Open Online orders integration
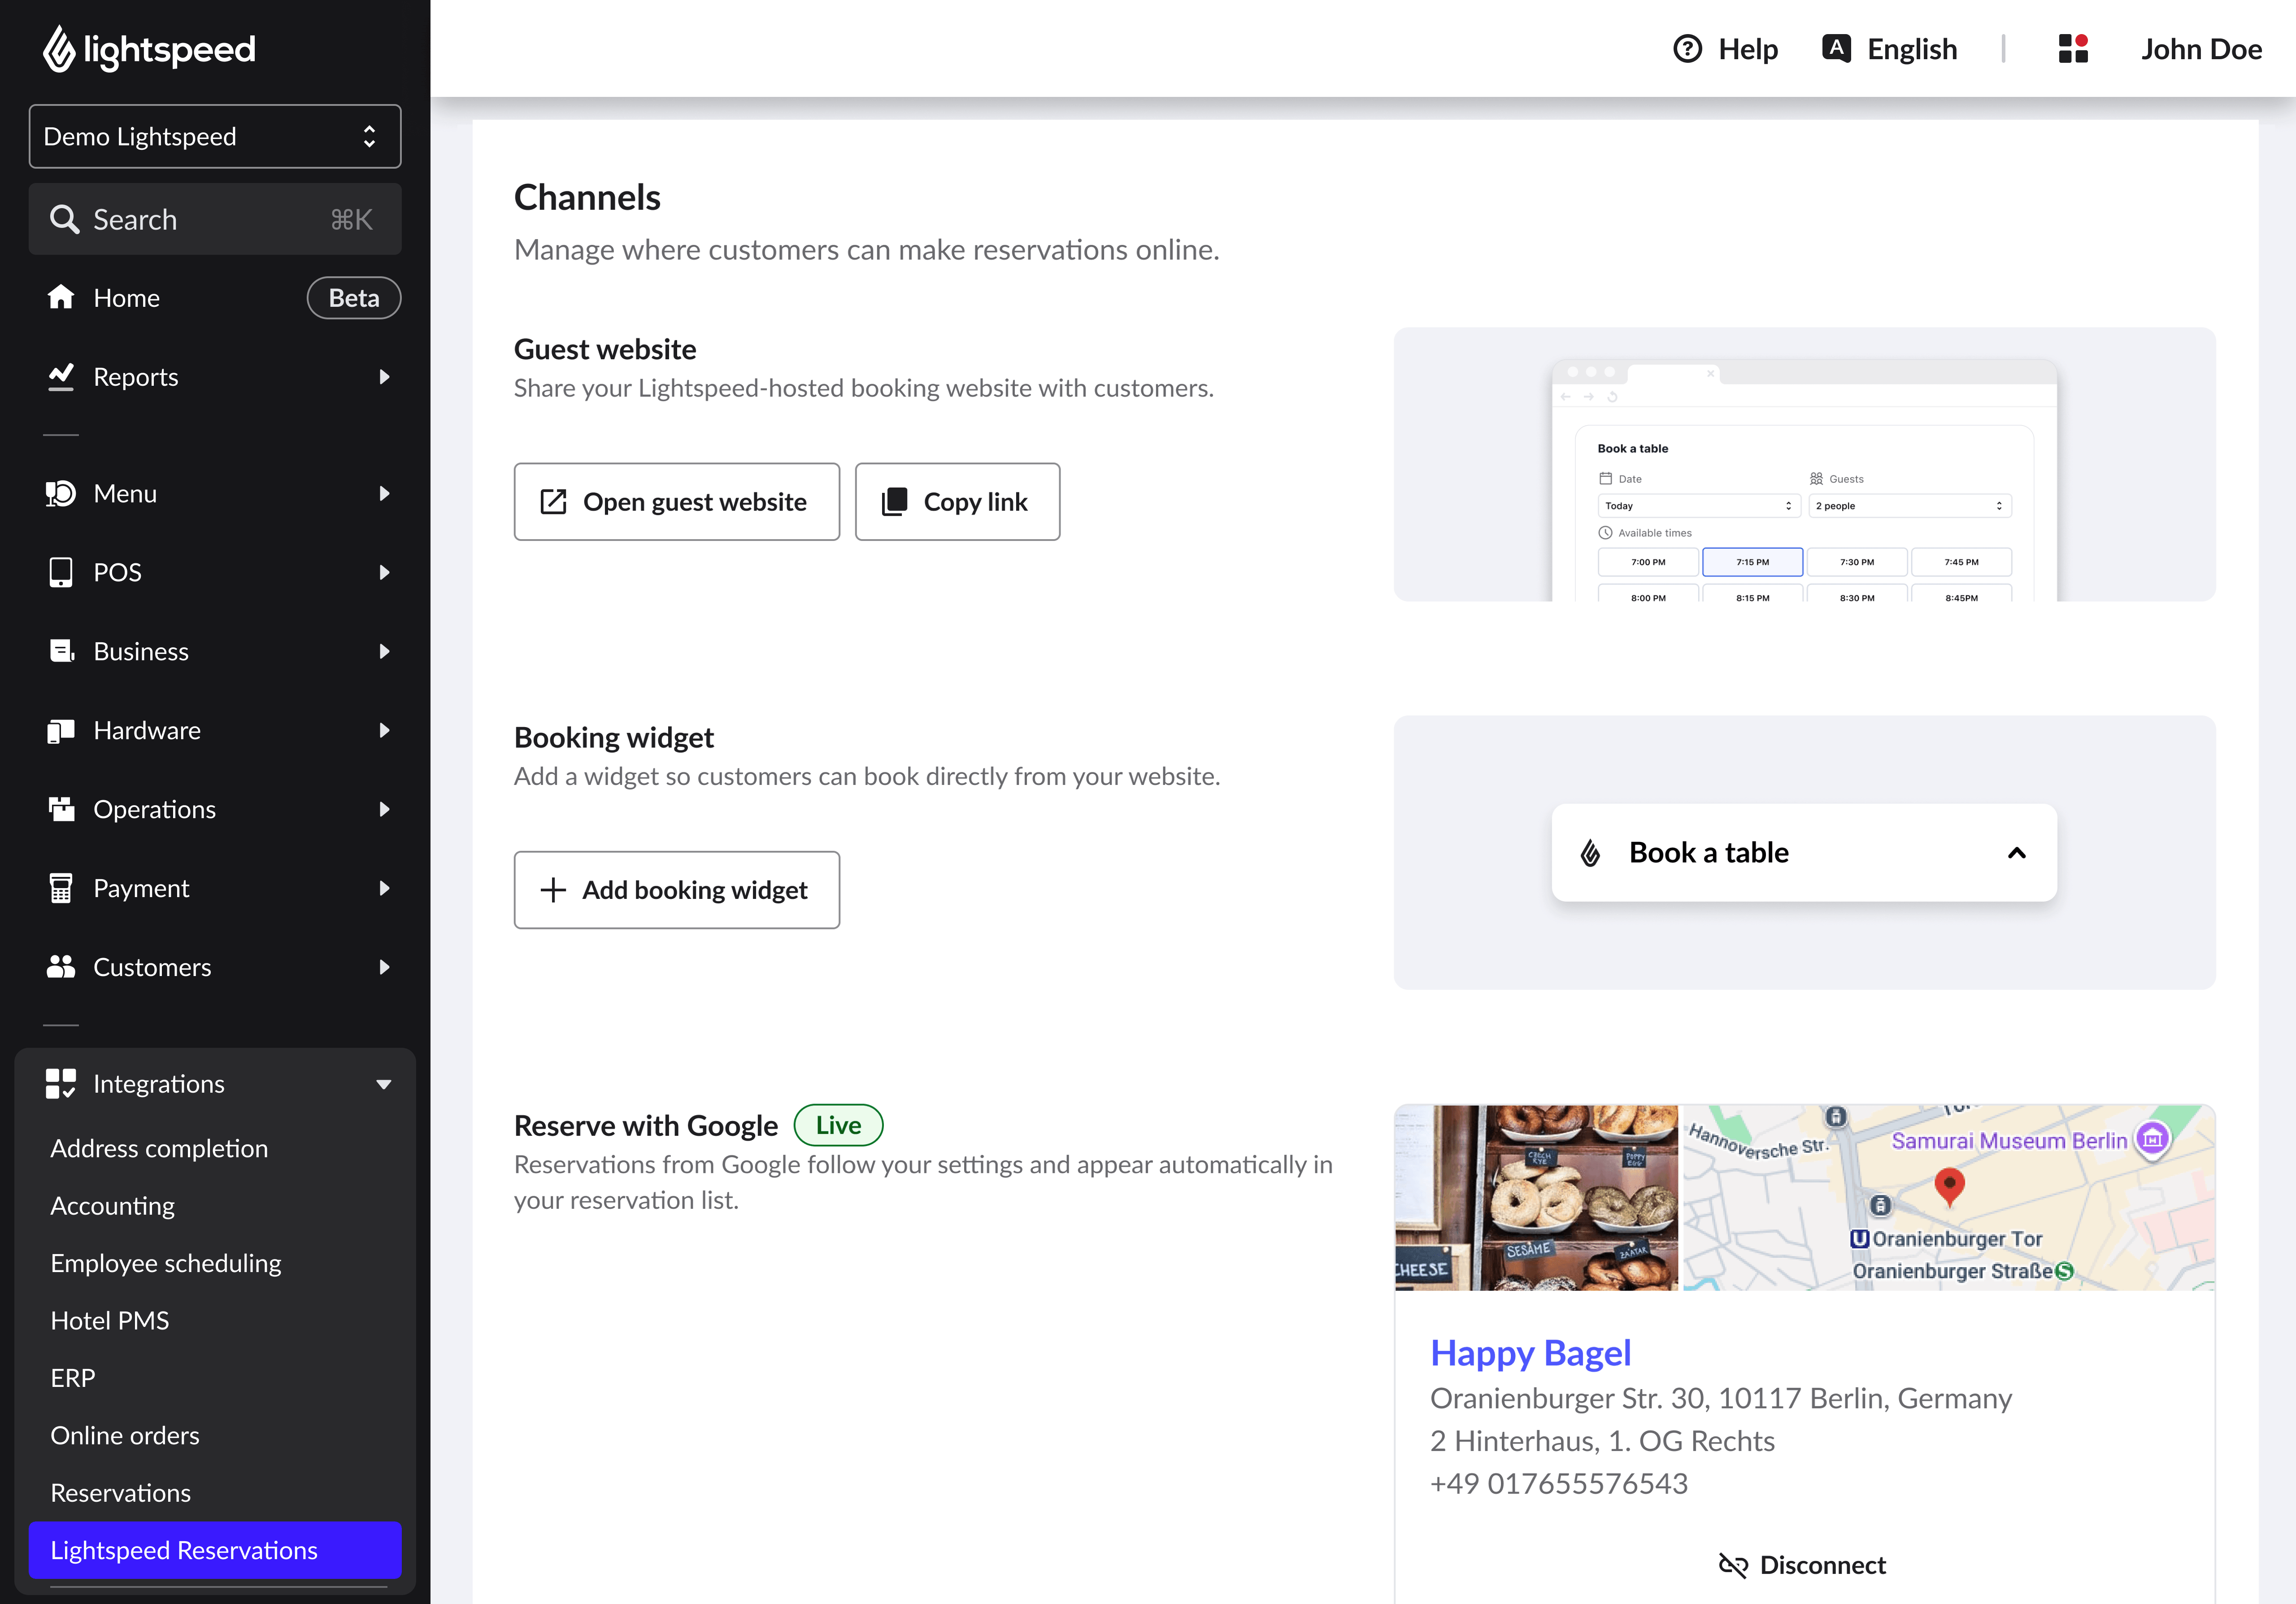The width and height of the screenshot is (2296, 1604). (x=125, y=1435)
